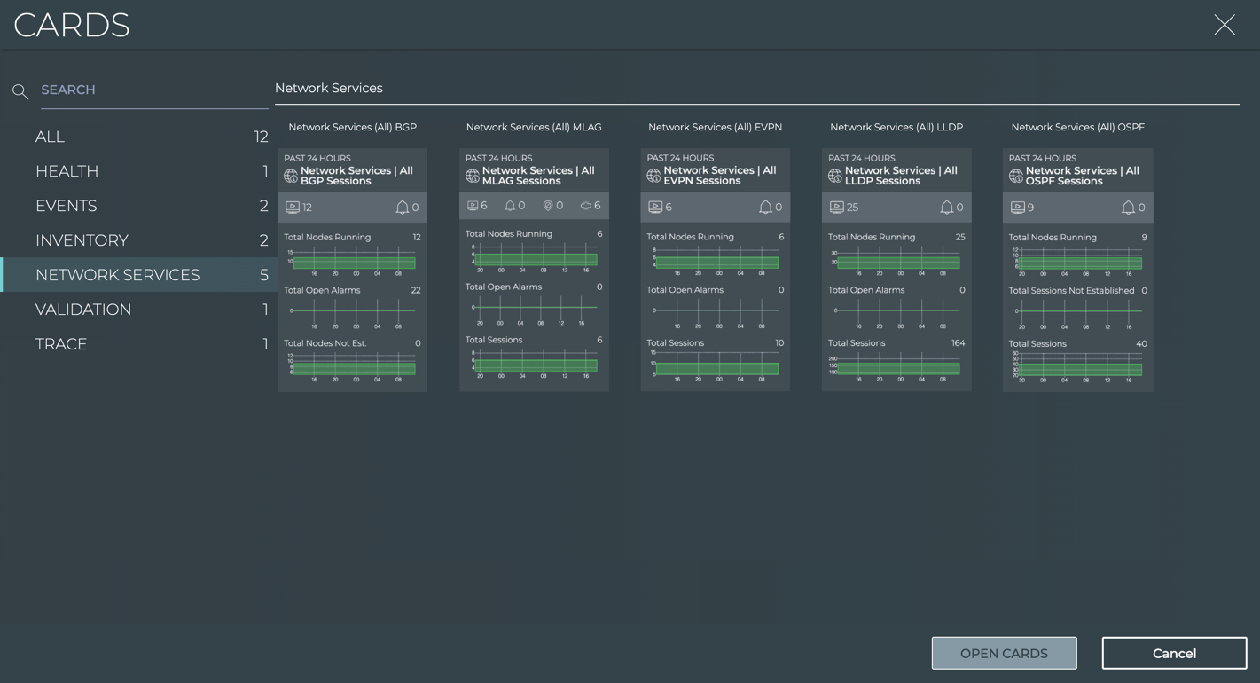
Task: Pick the LLDP Total Sessions chart
Action: [x=896, y=365]
